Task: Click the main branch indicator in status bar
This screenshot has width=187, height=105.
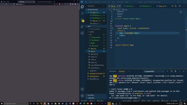Action: tap(84, 101)
